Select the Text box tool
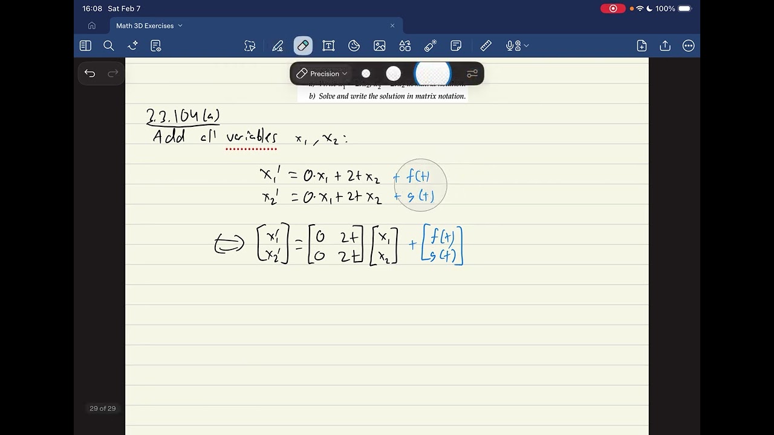Image resolution: width=774 pixels, height=435 pixels. (x=328, y=46)
